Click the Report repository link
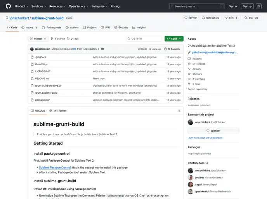The image size is (267, 199). tap(198, 89)
